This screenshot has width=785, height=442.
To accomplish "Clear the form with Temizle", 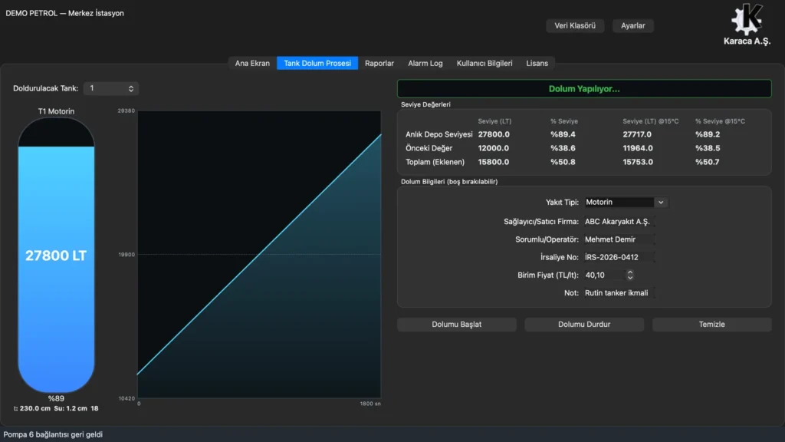I will click(x=711, y=325).
